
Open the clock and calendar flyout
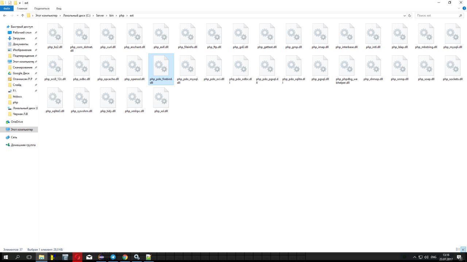(446, 257)
